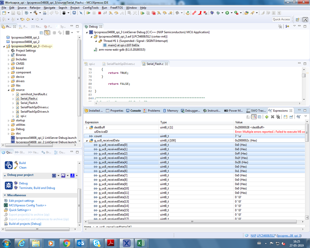Click the red Terminate debug button
This screenshot has width=310, height=248.
[100, 13]
